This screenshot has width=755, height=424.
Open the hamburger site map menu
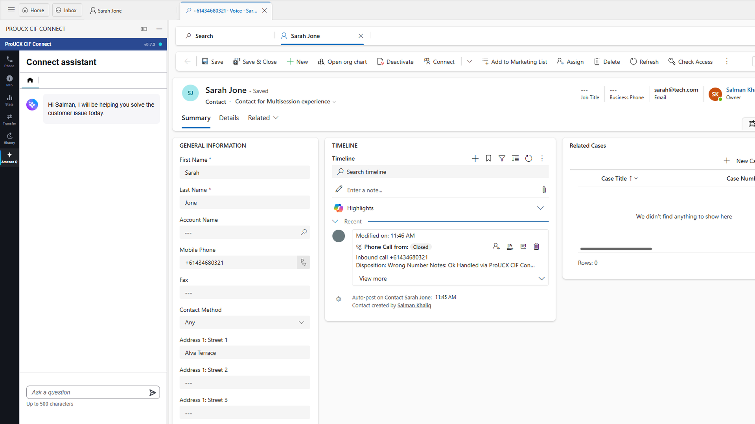(11, 10)
